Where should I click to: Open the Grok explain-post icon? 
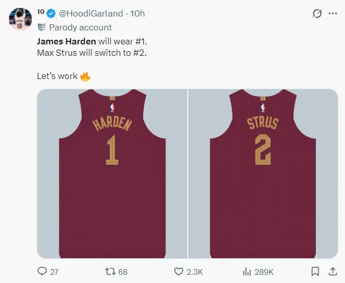(x=317, y=14)
